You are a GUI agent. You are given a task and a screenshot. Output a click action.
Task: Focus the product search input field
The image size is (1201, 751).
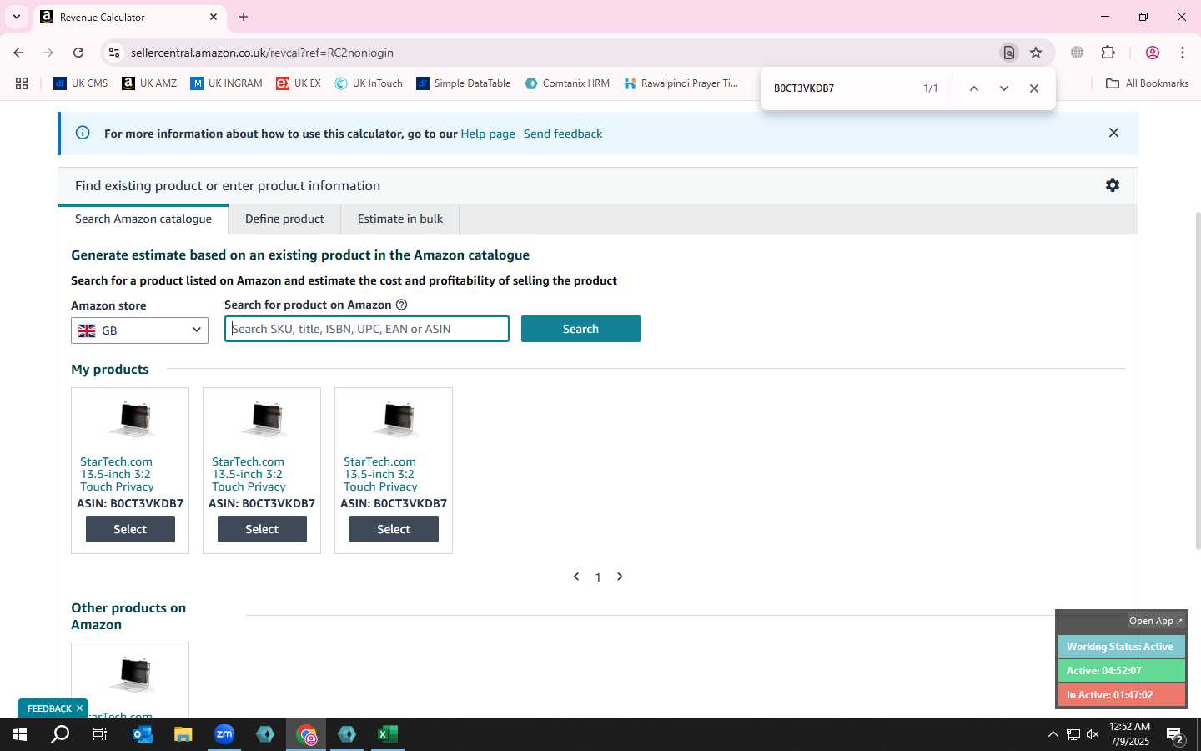click(367, 329)
